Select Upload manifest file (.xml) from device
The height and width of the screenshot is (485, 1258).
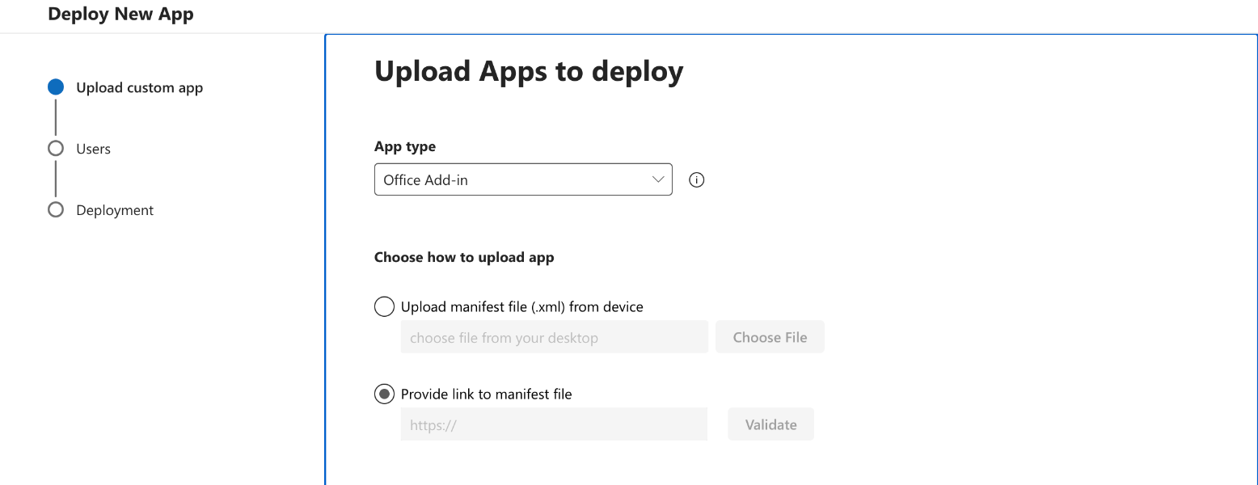click(385, 307)
